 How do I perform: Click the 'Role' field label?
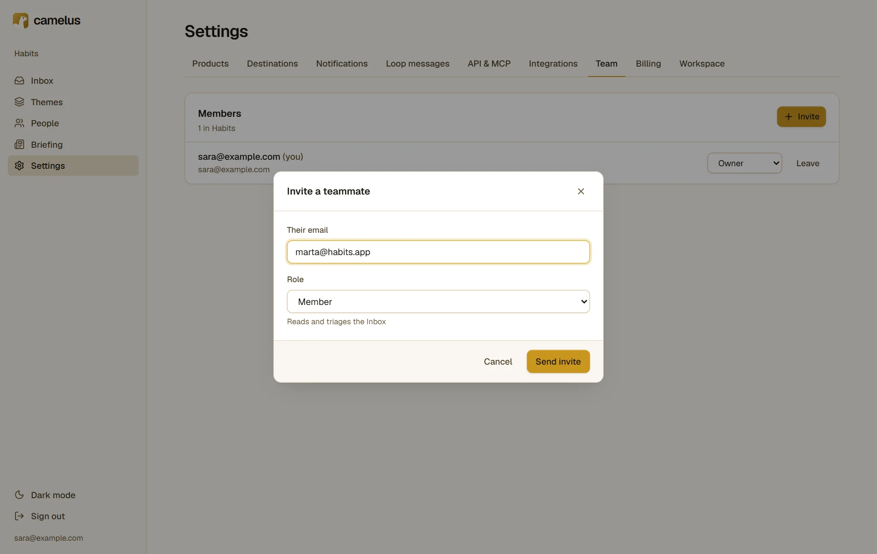pyautogui.click(x=295, y=280)
